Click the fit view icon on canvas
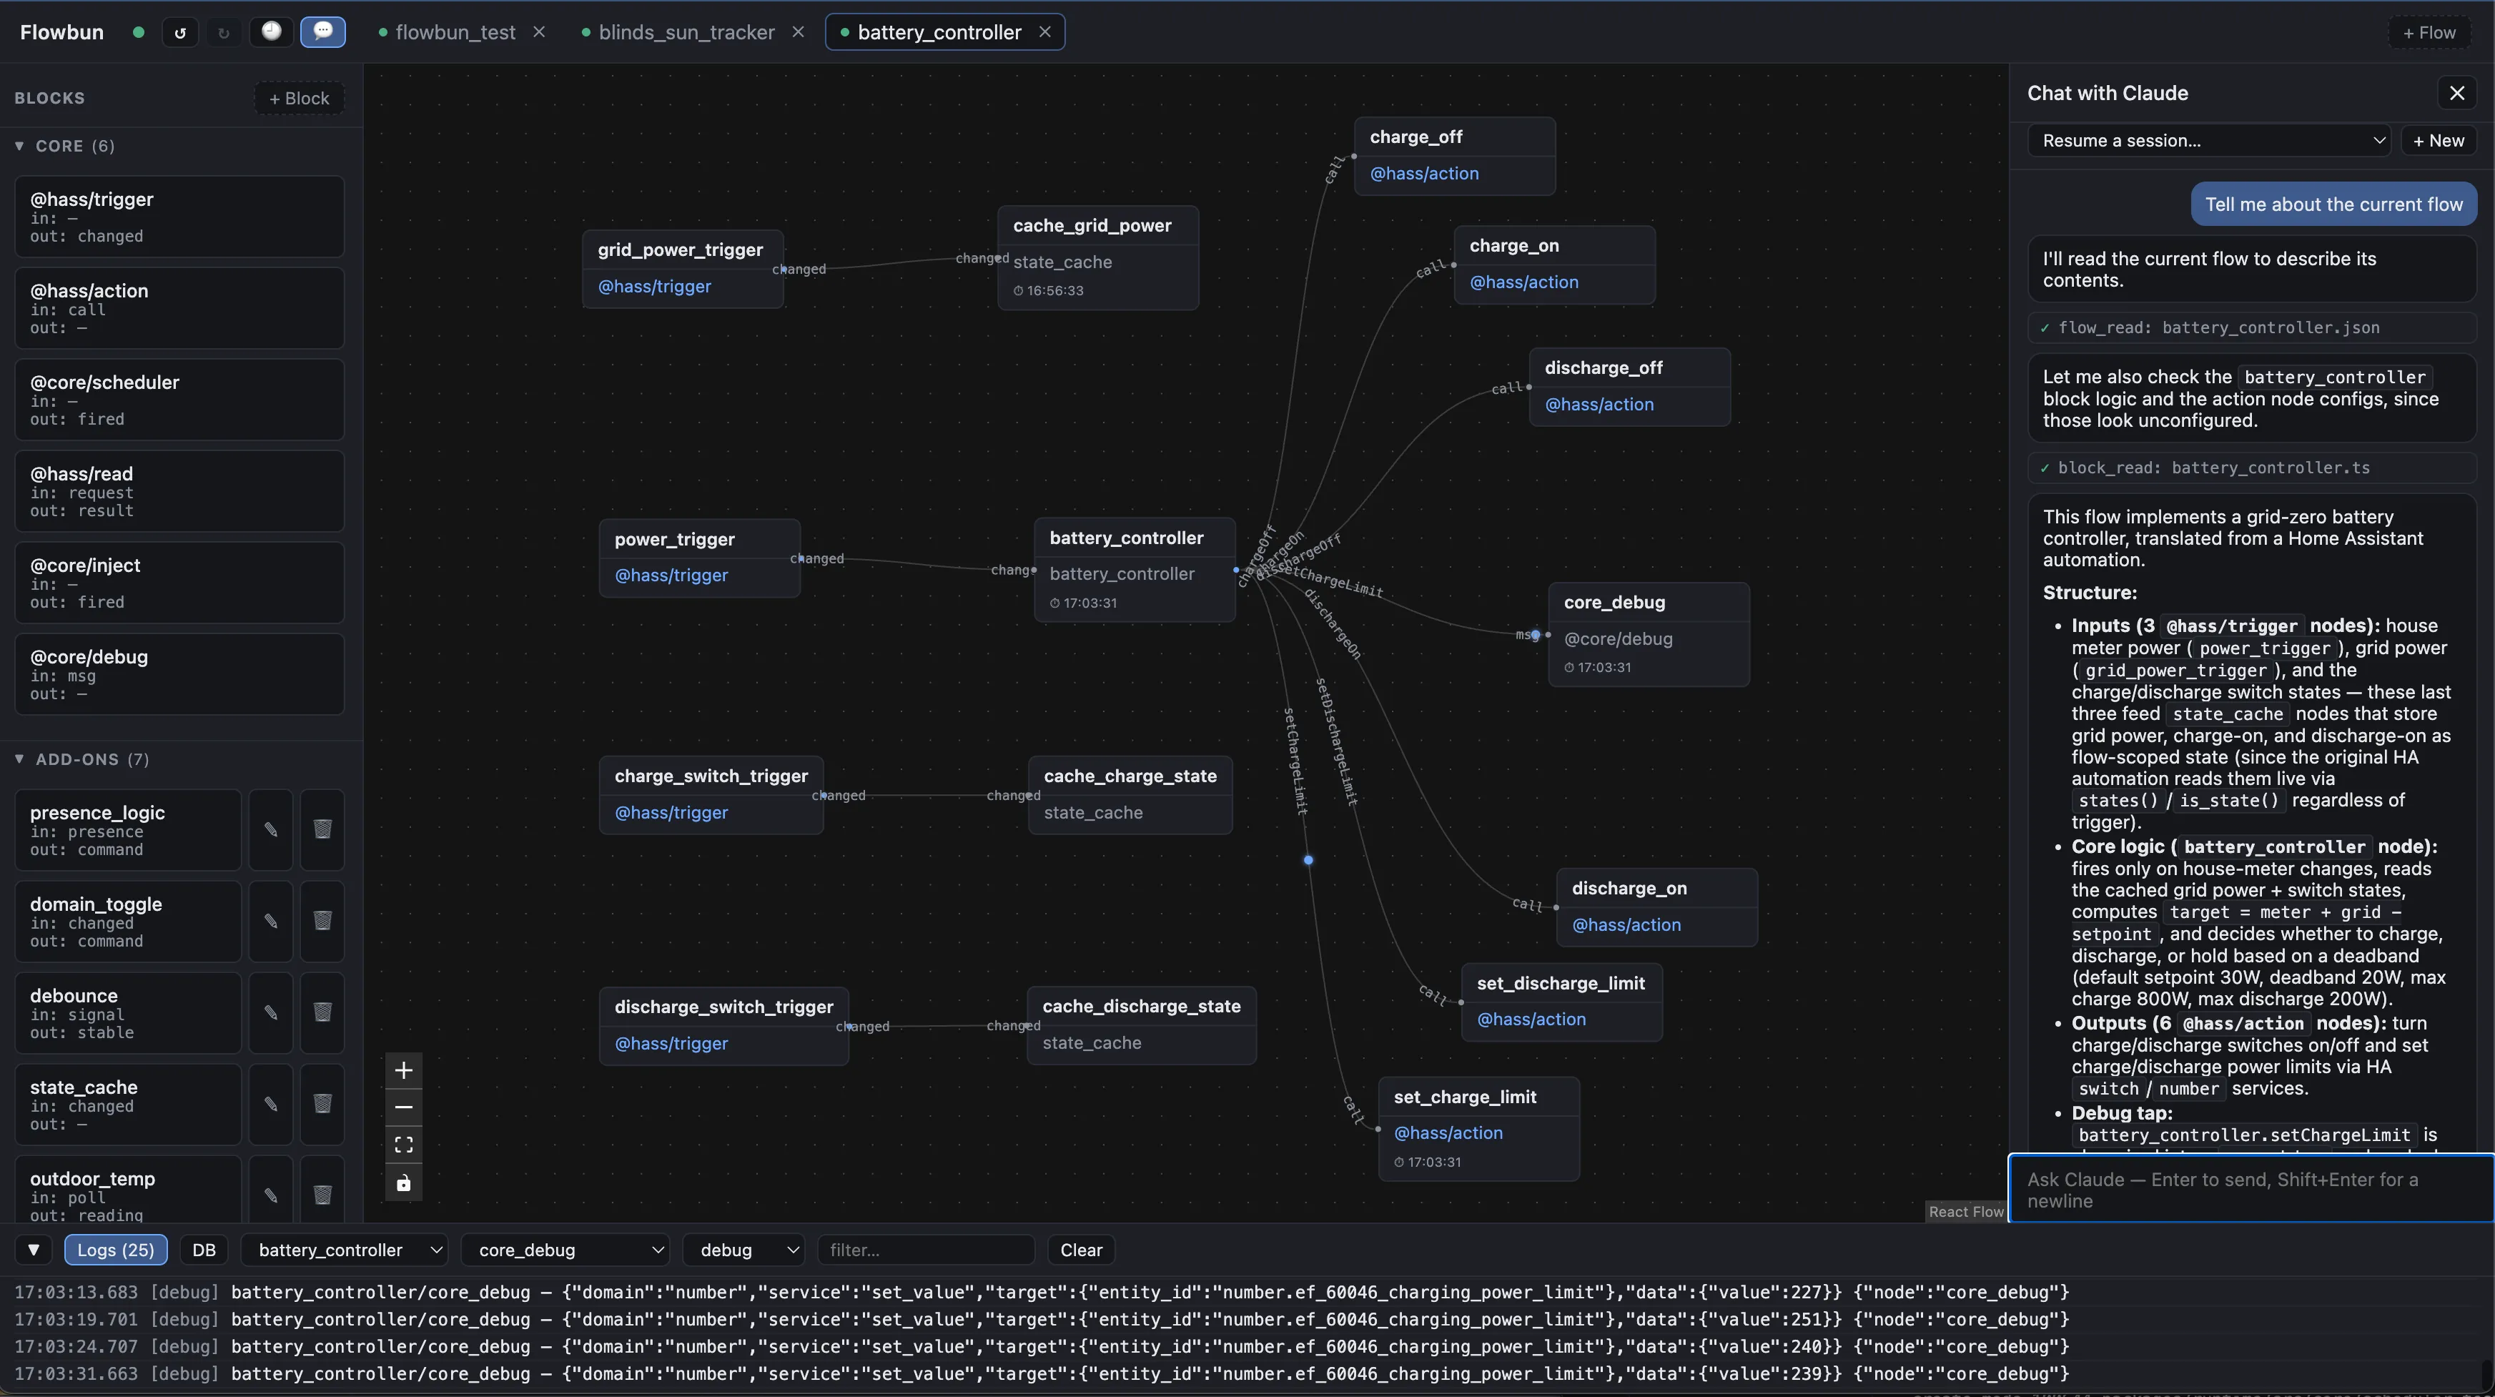The image size is (2495, 1397). click(x=404, y=1145)
